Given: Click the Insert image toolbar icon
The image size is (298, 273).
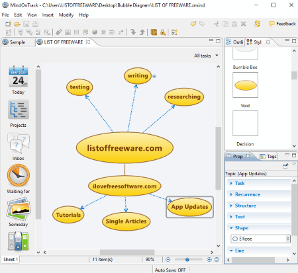Looking at the screenshot, I should click(x=68, y=32).
